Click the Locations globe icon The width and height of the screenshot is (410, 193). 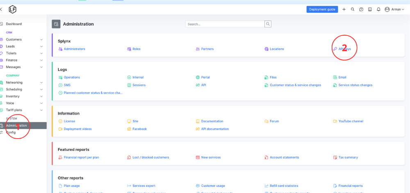[x=266, y=49]
